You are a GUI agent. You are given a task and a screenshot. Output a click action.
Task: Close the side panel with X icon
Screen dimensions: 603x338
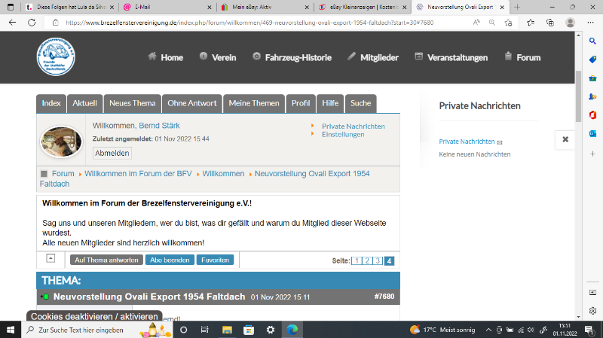point(565,139)
